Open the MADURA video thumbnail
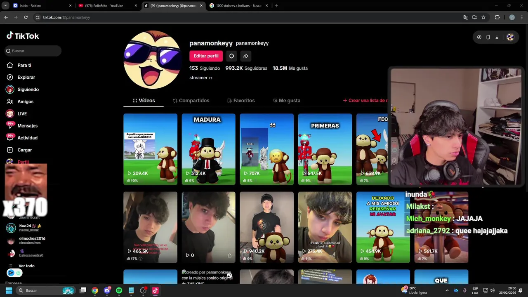The image size is (528, 297). point(208,149)
